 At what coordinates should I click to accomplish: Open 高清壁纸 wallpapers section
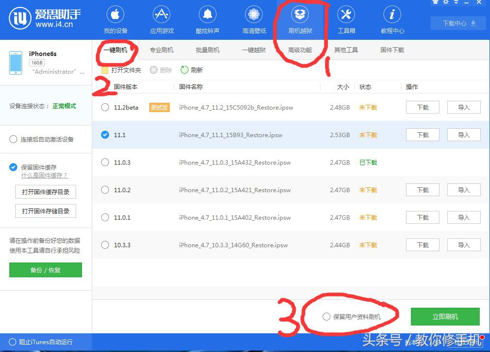click(x=254, y=20)
